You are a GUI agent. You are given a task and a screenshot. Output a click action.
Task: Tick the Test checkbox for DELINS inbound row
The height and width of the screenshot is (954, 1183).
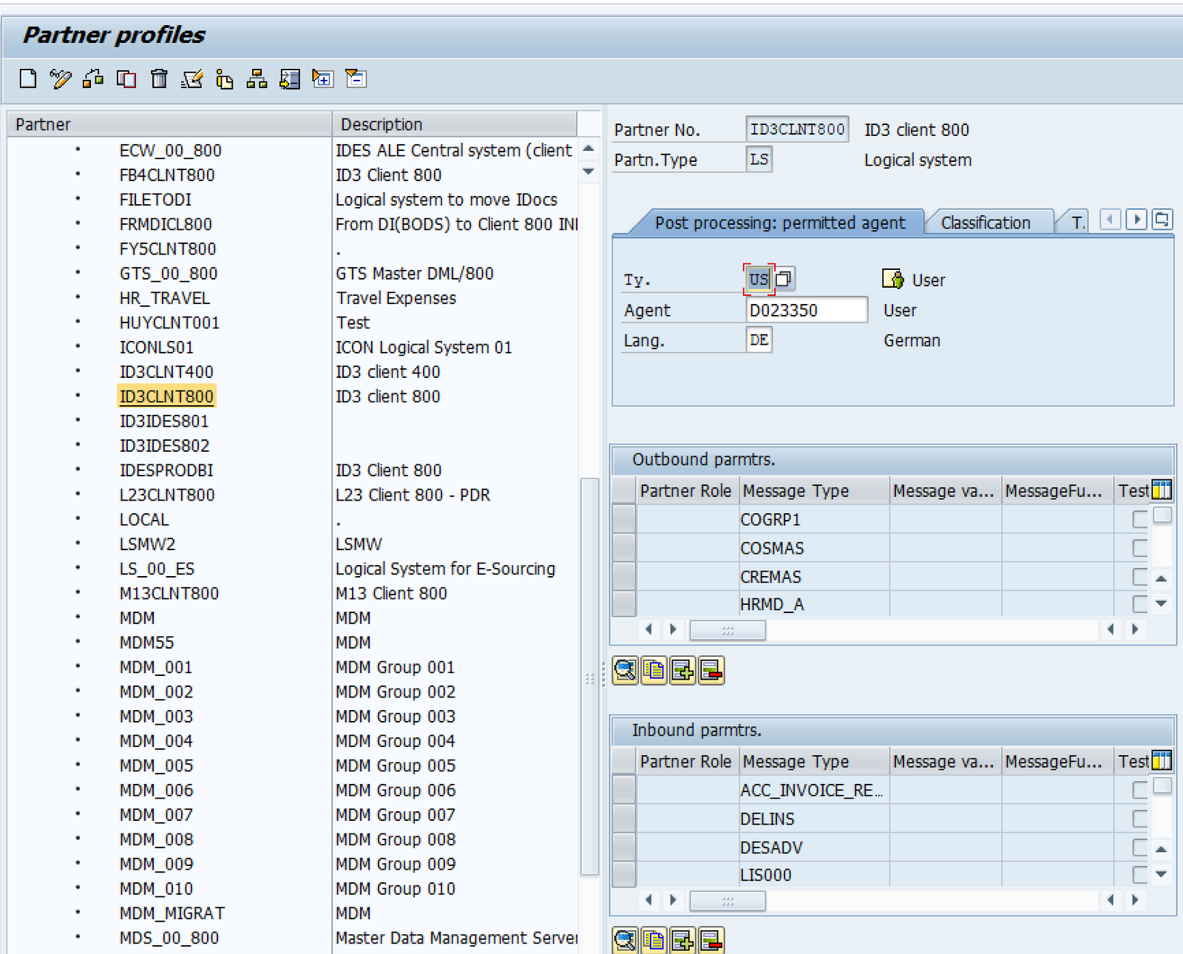click(x=1139, y=819)
